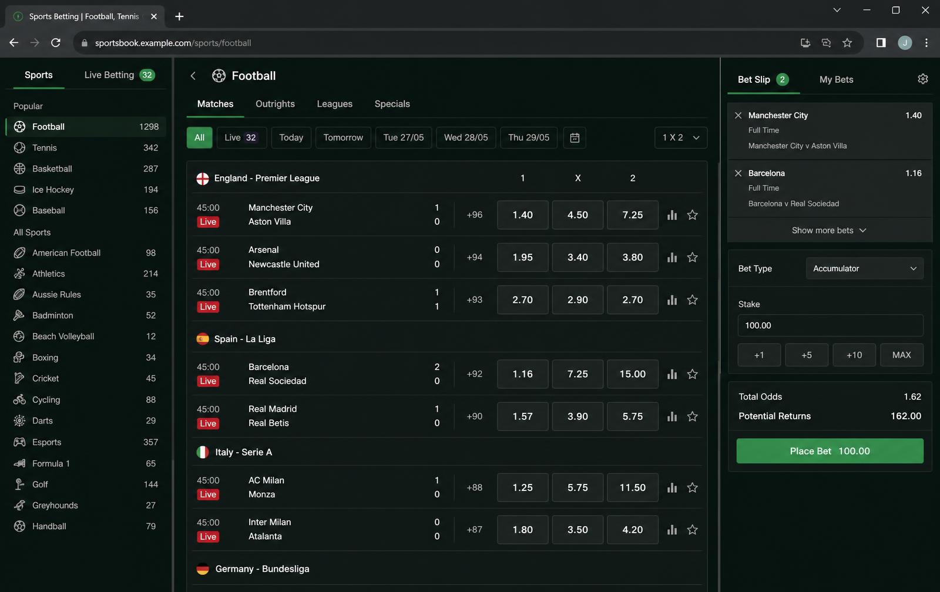This screenshot has height=592, width=940.
Task: Reload the page in browser
Action: 56,43
